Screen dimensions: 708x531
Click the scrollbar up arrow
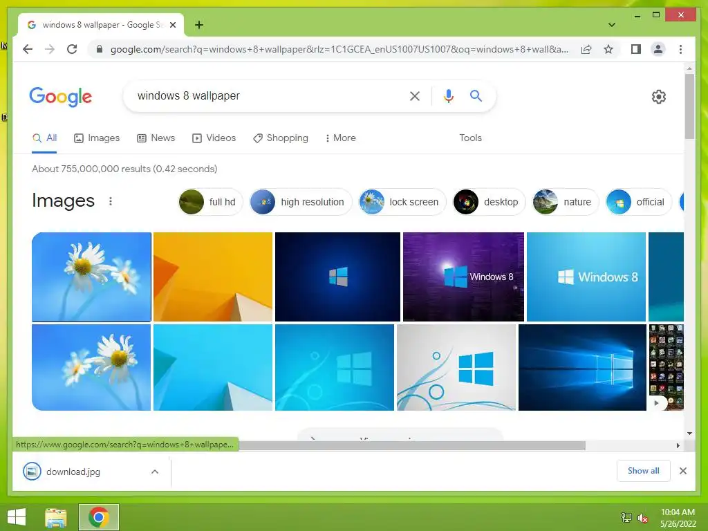689,68
